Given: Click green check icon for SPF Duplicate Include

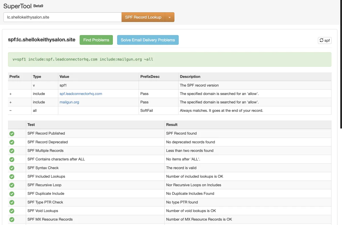Looking at the screenshot, I should (x=12, y=194).
